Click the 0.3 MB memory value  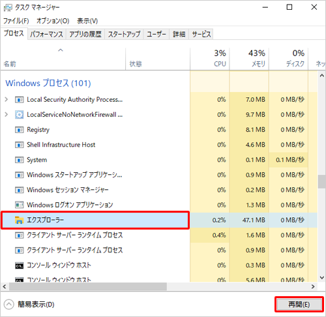pyautogui.click(x=256, y=265)
